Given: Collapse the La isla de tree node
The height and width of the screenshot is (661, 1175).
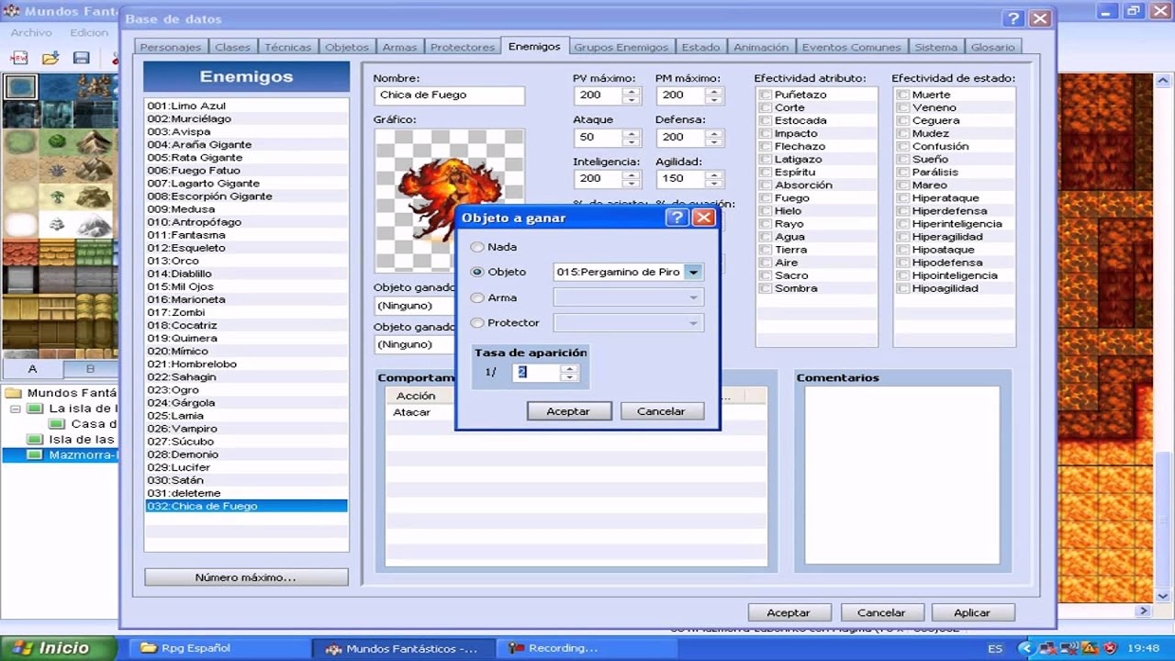Looking at the screenshot, I should (x=15, y=408).
